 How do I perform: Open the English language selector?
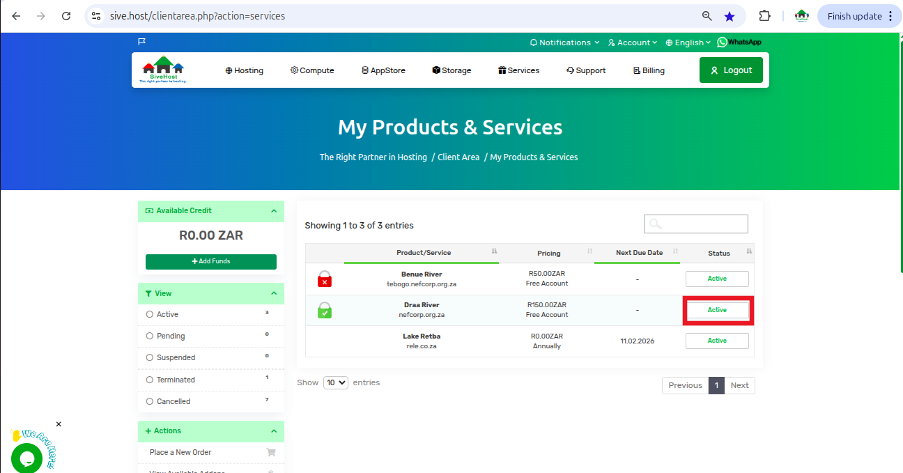click(688, 42)
